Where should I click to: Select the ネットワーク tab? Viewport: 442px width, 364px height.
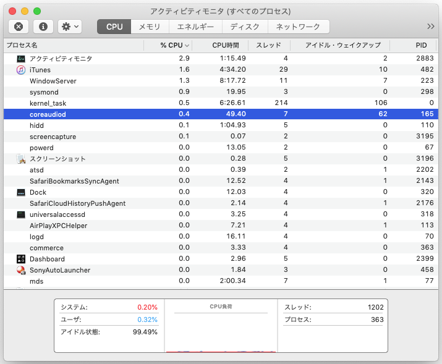click(298, 27)
